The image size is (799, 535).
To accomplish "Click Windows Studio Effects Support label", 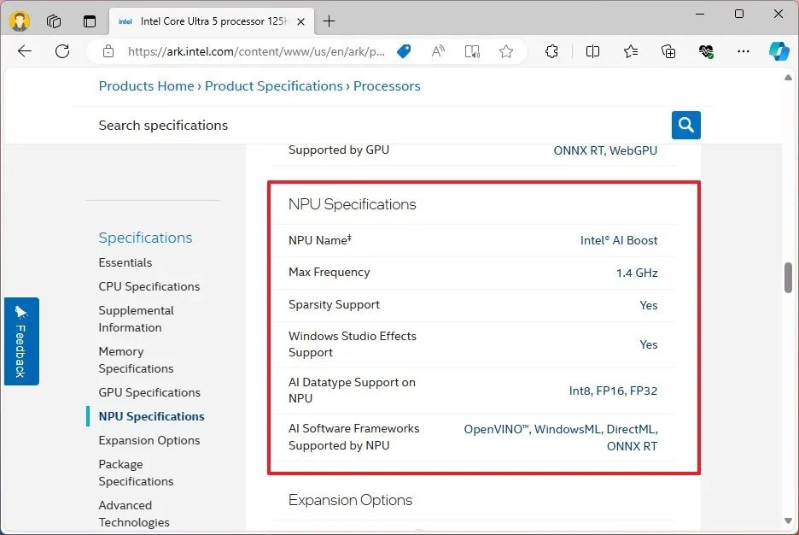I will [352, 344].
